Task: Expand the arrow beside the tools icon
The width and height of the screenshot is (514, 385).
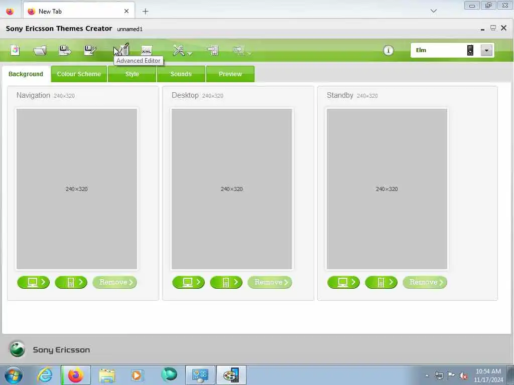Action: tap(190, 53)
